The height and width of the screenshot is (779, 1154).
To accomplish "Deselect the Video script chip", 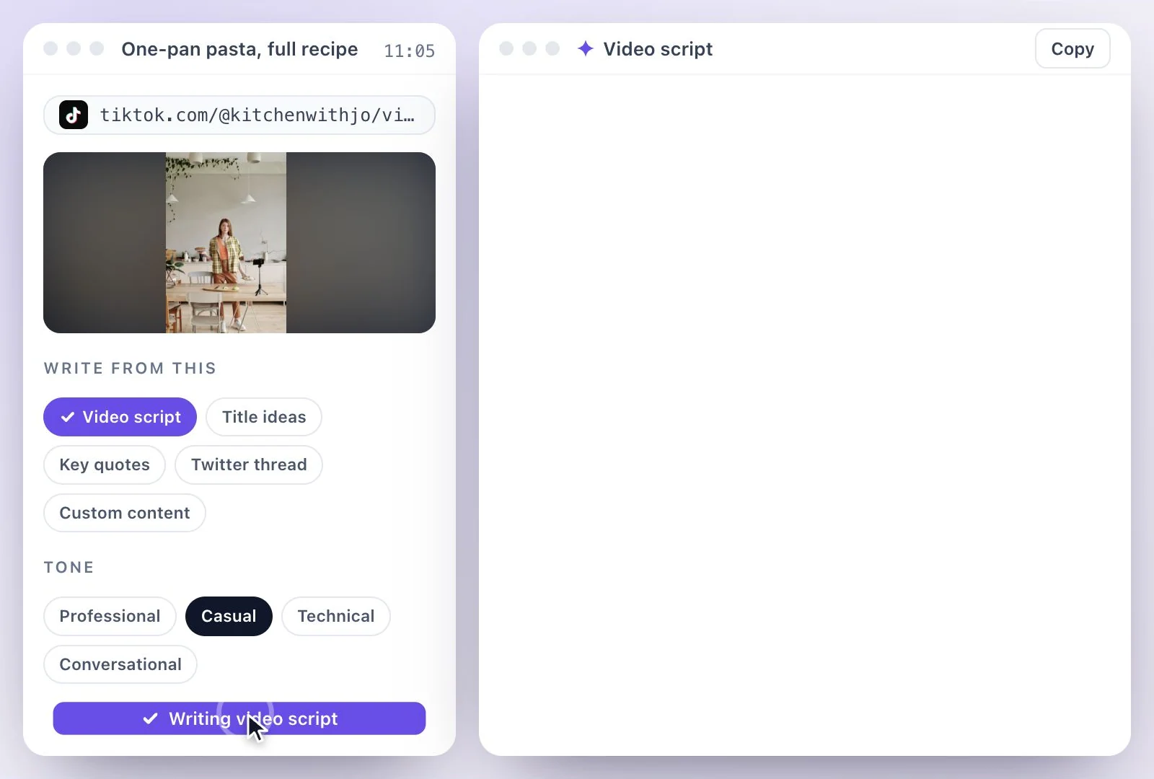I will coord(120,417).
